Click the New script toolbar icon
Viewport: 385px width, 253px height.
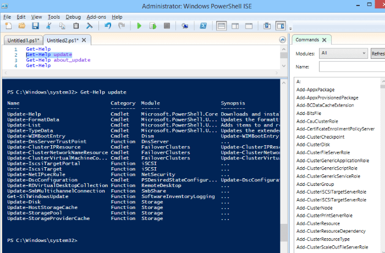(8, 26)
